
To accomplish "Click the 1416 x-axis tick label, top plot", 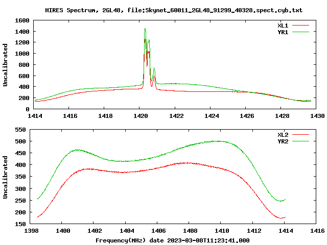I will pyautogui.click(x=70, y=116).
